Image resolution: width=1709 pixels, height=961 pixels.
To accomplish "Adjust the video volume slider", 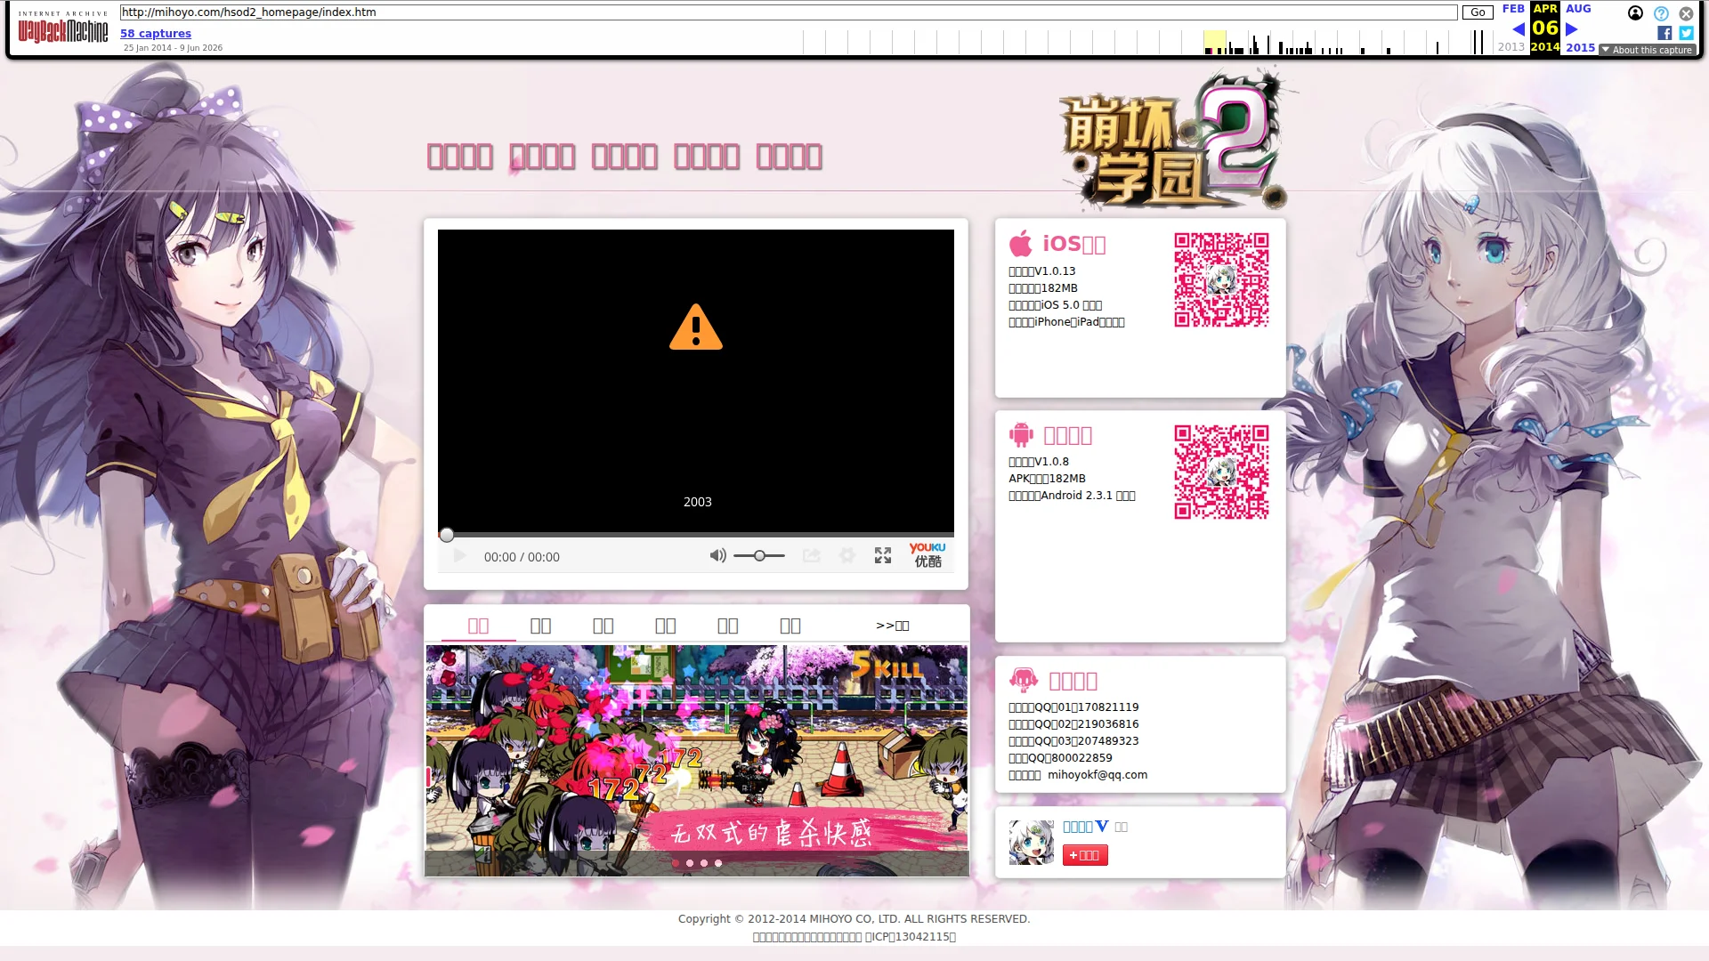I will click(759, 555).
